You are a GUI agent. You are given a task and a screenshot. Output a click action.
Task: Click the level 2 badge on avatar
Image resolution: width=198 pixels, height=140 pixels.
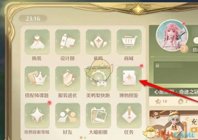click(184, 49)
